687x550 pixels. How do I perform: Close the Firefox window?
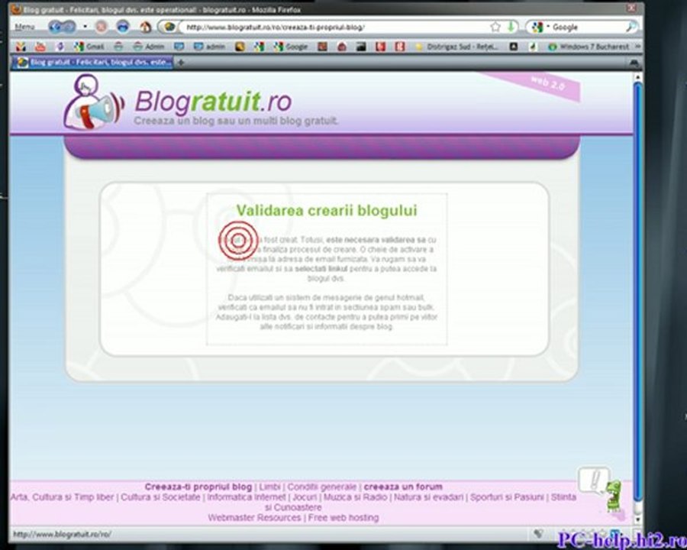click(632, 8)
